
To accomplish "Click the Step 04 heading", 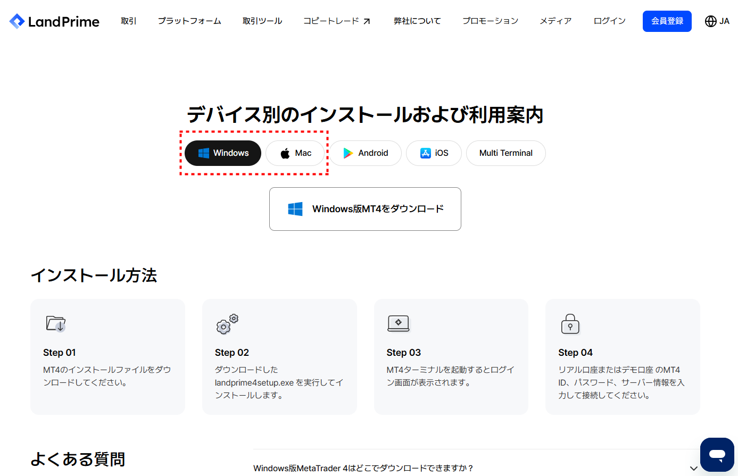I will pos(576,353).
